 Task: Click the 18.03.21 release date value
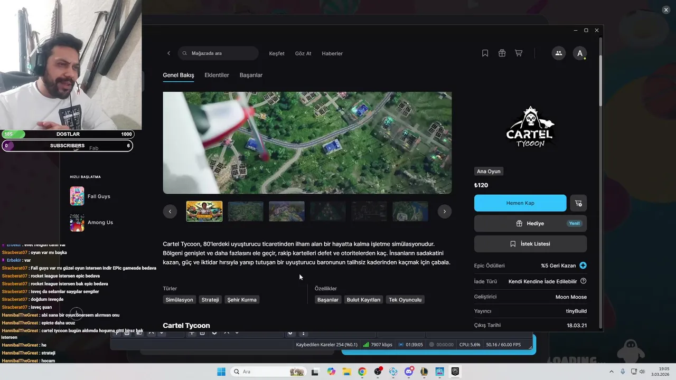[x=577, y=326]
